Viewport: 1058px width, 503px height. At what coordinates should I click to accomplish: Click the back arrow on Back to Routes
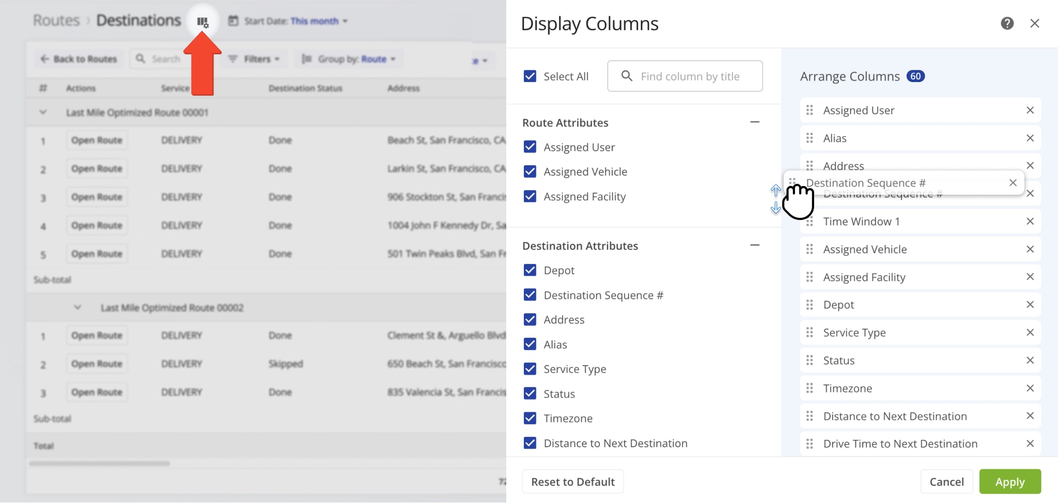(x=44, y=59)
